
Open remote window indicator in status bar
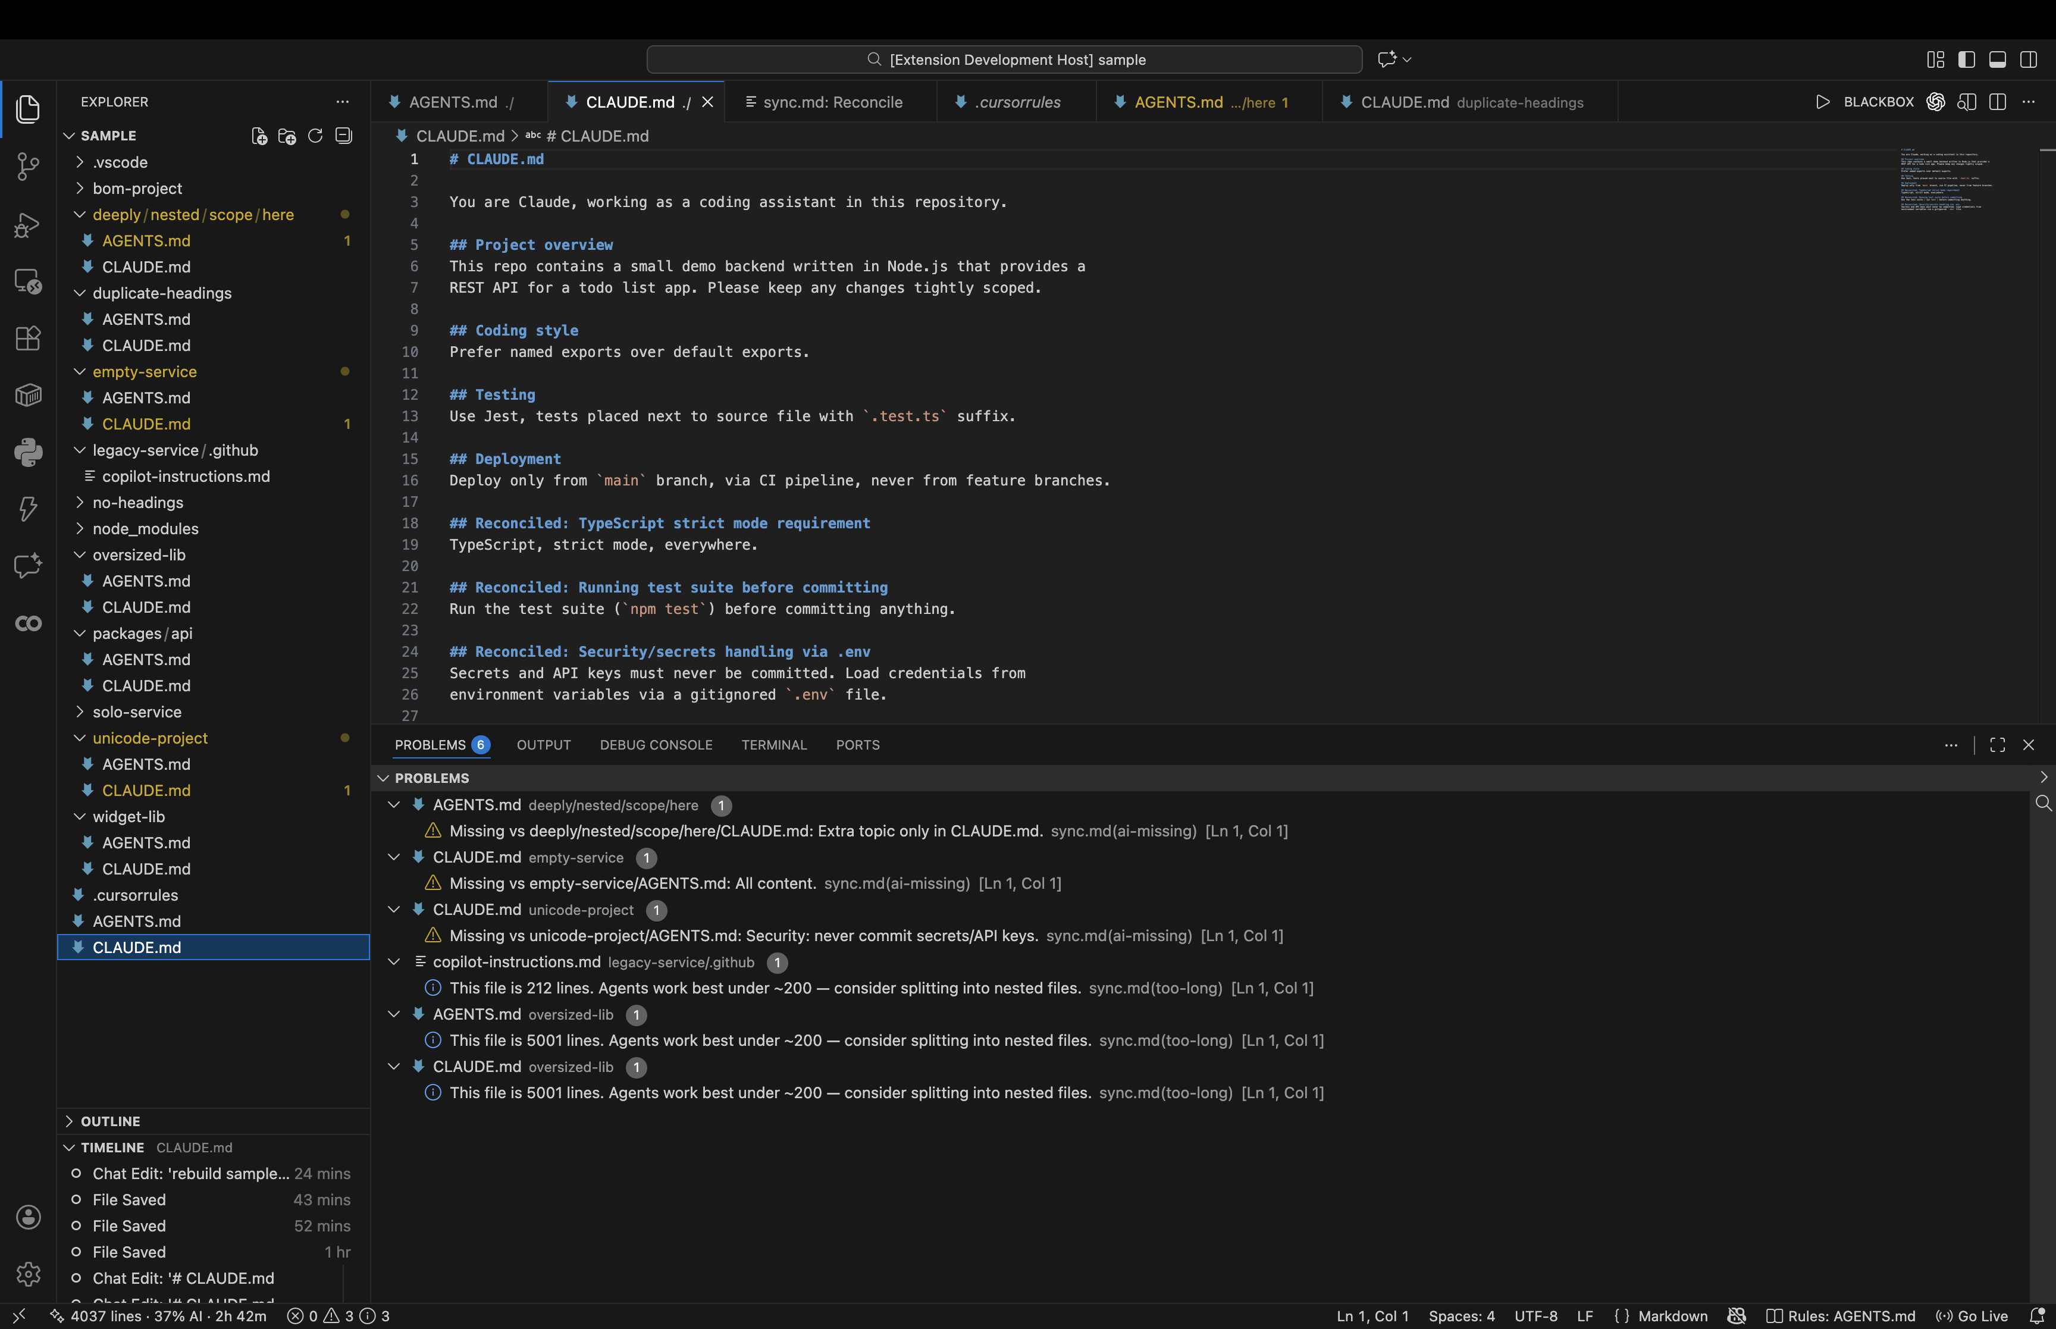(19, 1316)
